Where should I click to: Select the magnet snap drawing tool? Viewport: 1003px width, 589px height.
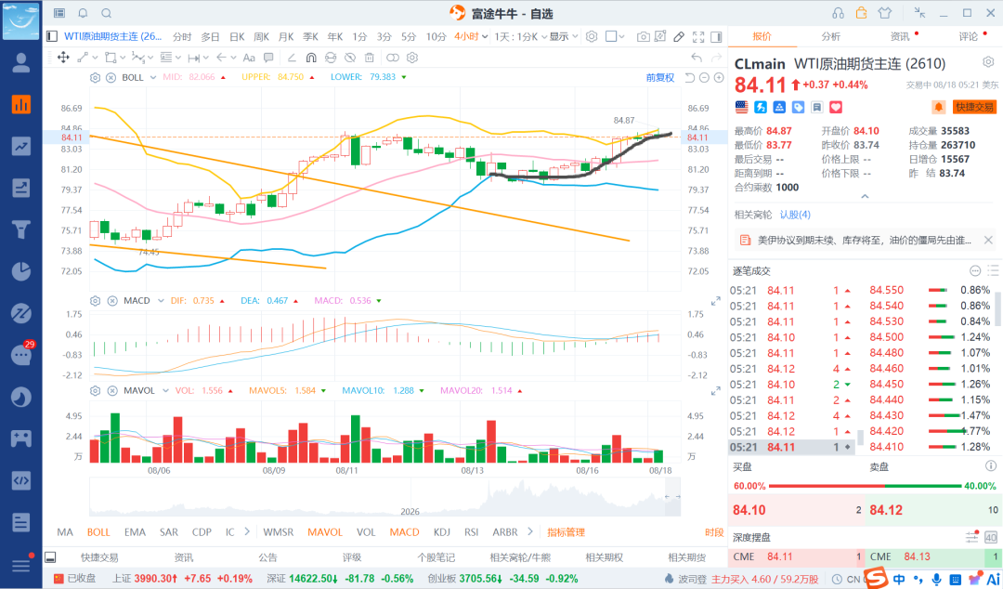pos(311,58)
